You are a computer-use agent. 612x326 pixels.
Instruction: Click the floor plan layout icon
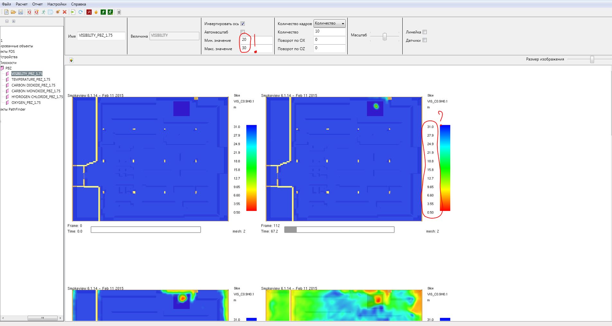click(x=50, y=12)
